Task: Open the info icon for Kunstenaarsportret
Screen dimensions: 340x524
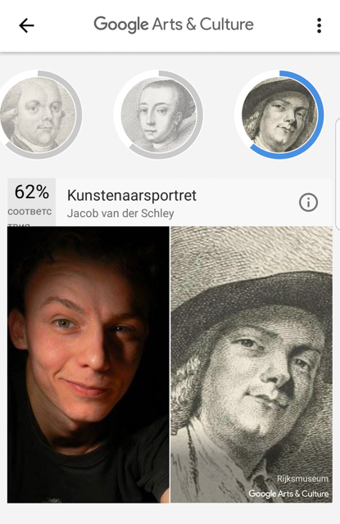Action: click(x=308, y=202)
